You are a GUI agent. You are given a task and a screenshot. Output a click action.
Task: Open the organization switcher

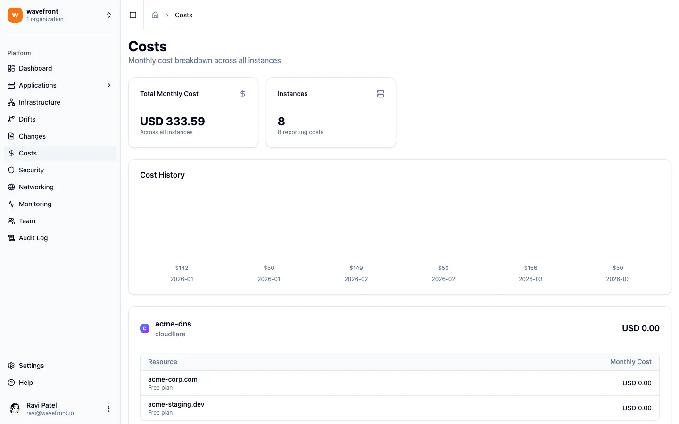click(x=109, y=15)
